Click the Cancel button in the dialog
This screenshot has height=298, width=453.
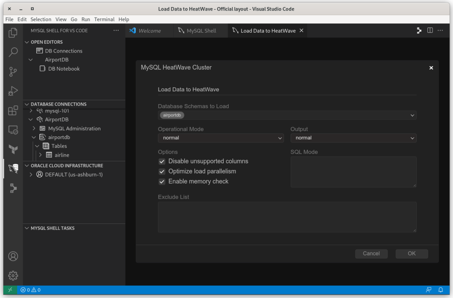point(371,254)
